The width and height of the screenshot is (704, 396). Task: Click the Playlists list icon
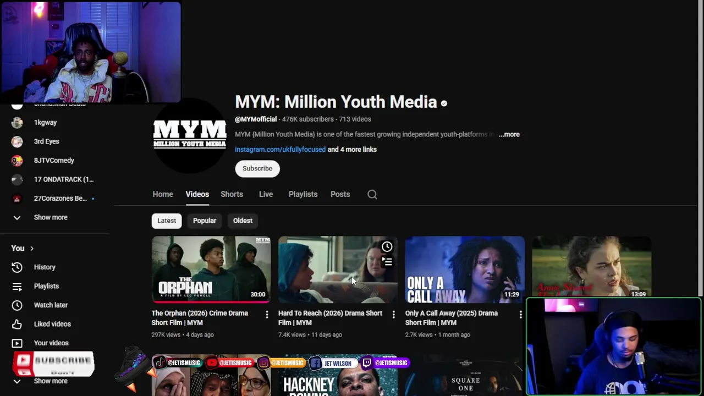click(x=17, y=286)
